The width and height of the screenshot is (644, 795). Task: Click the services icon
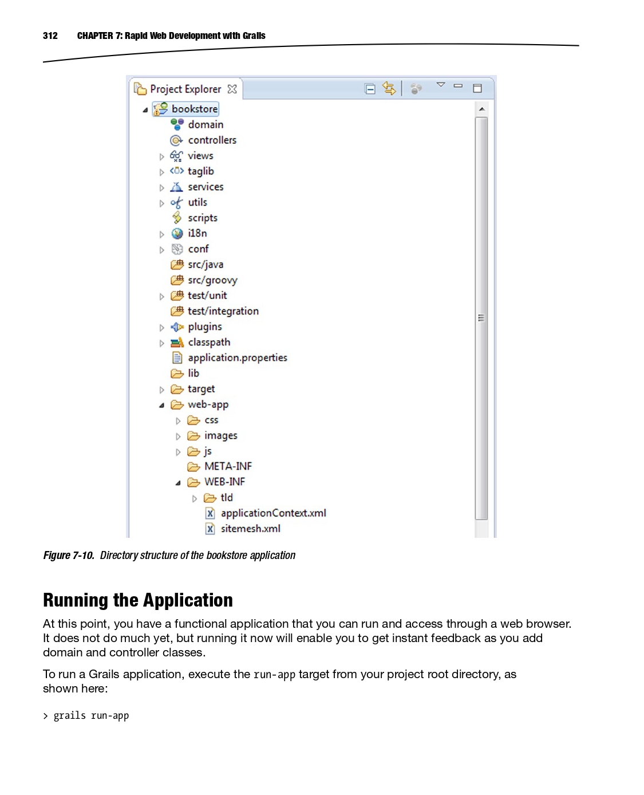(177, 187)
